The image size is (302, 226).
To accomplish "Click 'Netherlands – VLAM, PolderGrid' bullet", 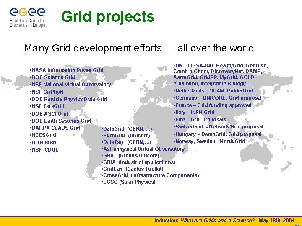I will point(213,91).
